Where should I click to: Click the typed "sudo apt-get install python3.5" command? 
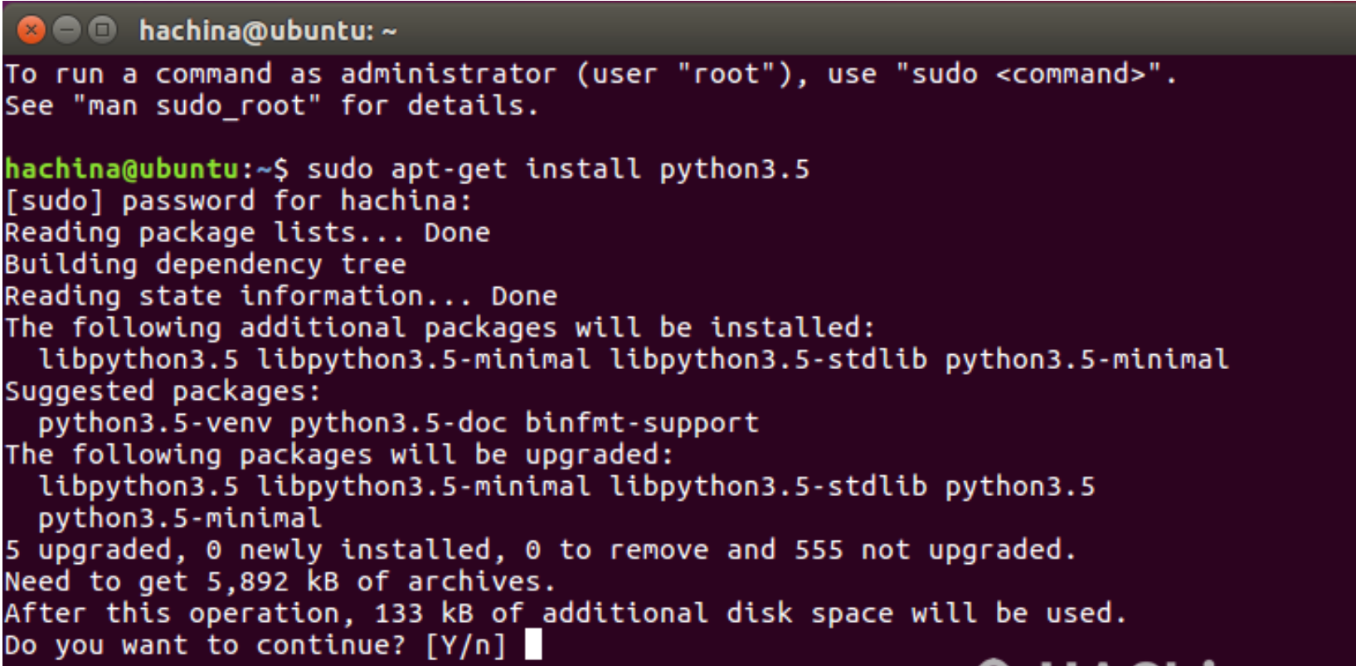pos(557,169)
